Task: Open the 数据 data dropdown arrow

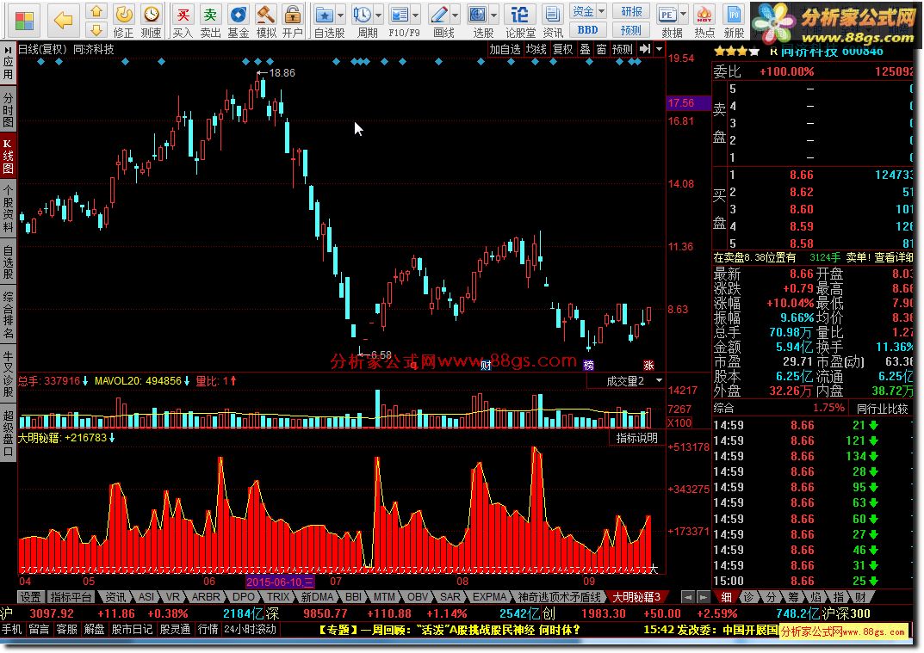Action: pyautogui.click(x=684, y=13)
